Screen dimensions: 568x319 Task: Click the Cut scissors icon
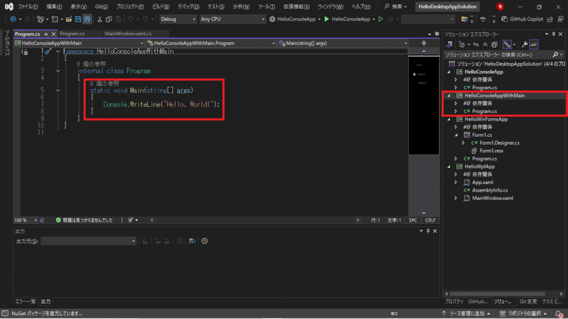100,19
